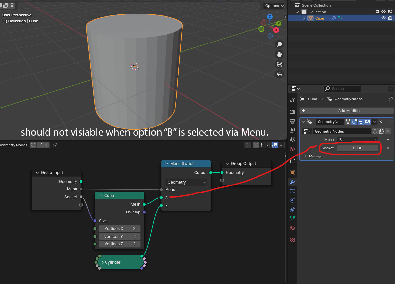Image resolution: width=395 pixels, height=284 pixels.
Task: Toggle modifier edit mode display
Action: point(354,122)
